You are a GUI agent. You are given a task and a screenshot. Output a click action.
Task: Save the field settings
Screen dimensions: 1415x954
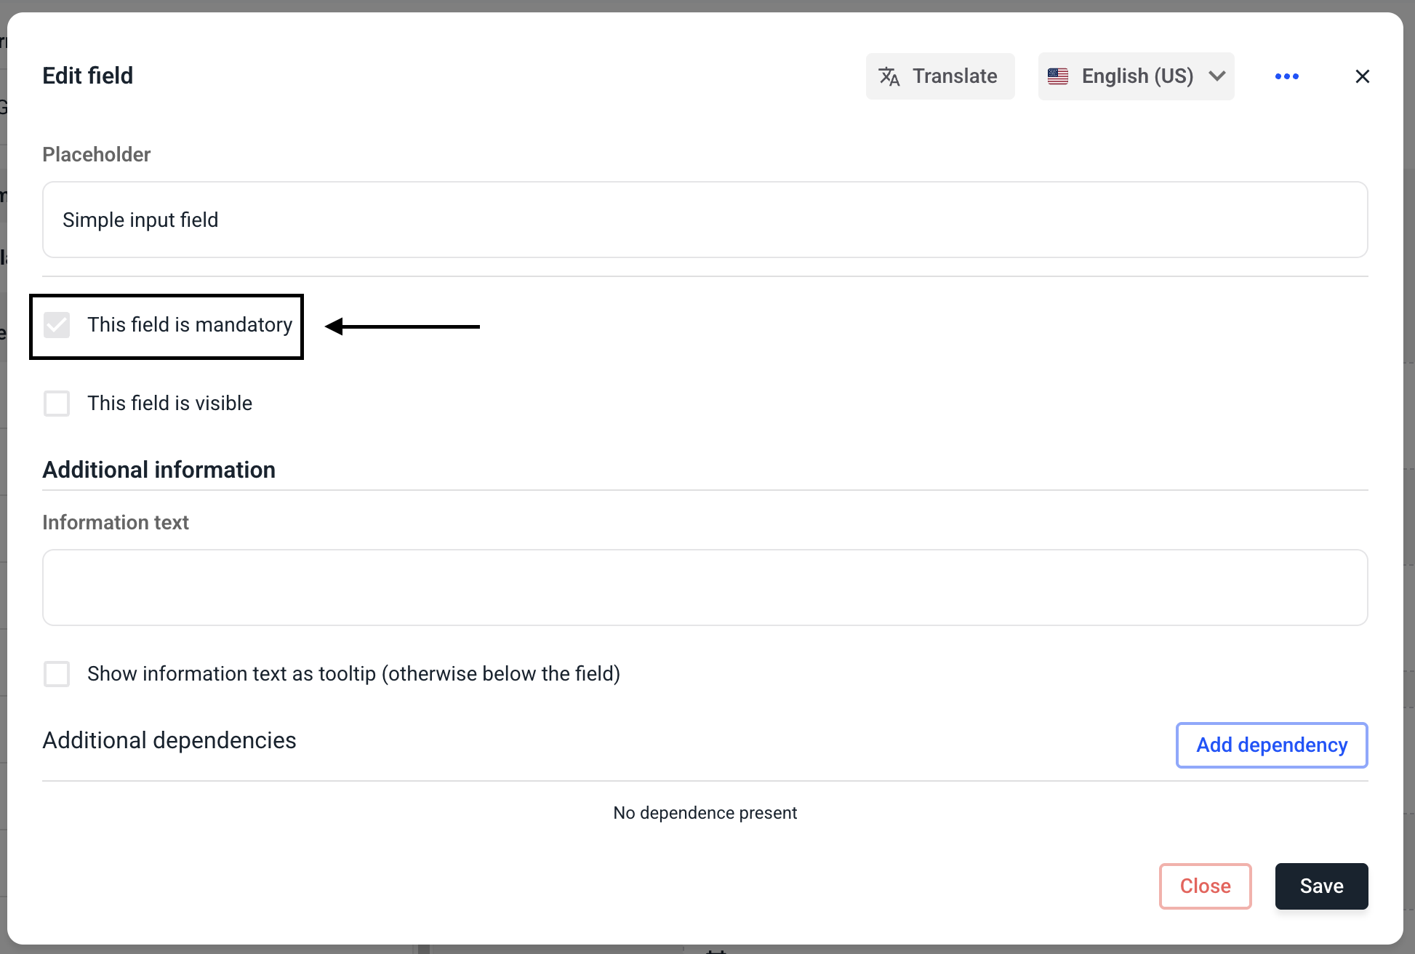tap(1321, 886)
